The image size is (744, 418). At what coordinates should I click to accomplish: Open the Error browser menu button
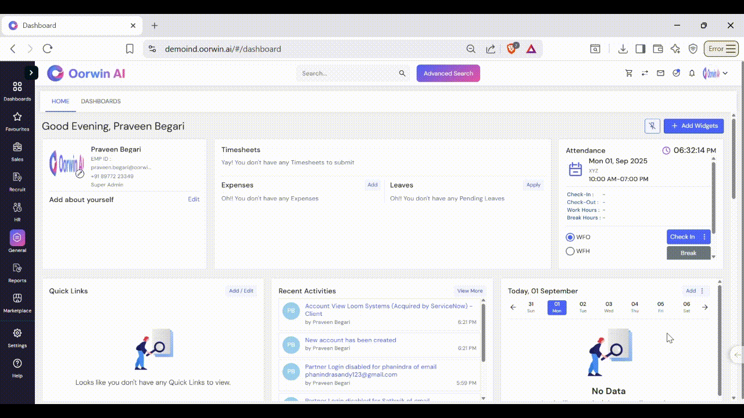coord(721,49)
